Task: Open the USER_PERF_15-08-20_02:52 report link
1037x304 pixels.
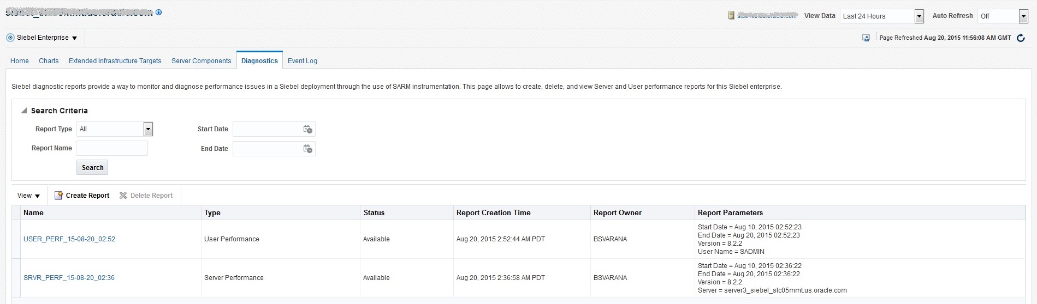Action: tap(69, 239)
